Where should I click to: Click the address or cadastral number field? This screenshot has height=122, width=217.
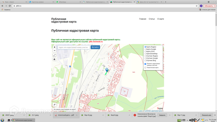tap(73, 47)
